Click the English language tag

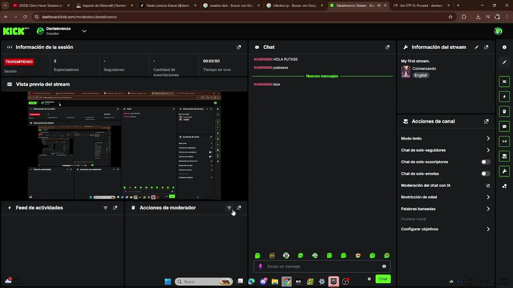point(421,75)
